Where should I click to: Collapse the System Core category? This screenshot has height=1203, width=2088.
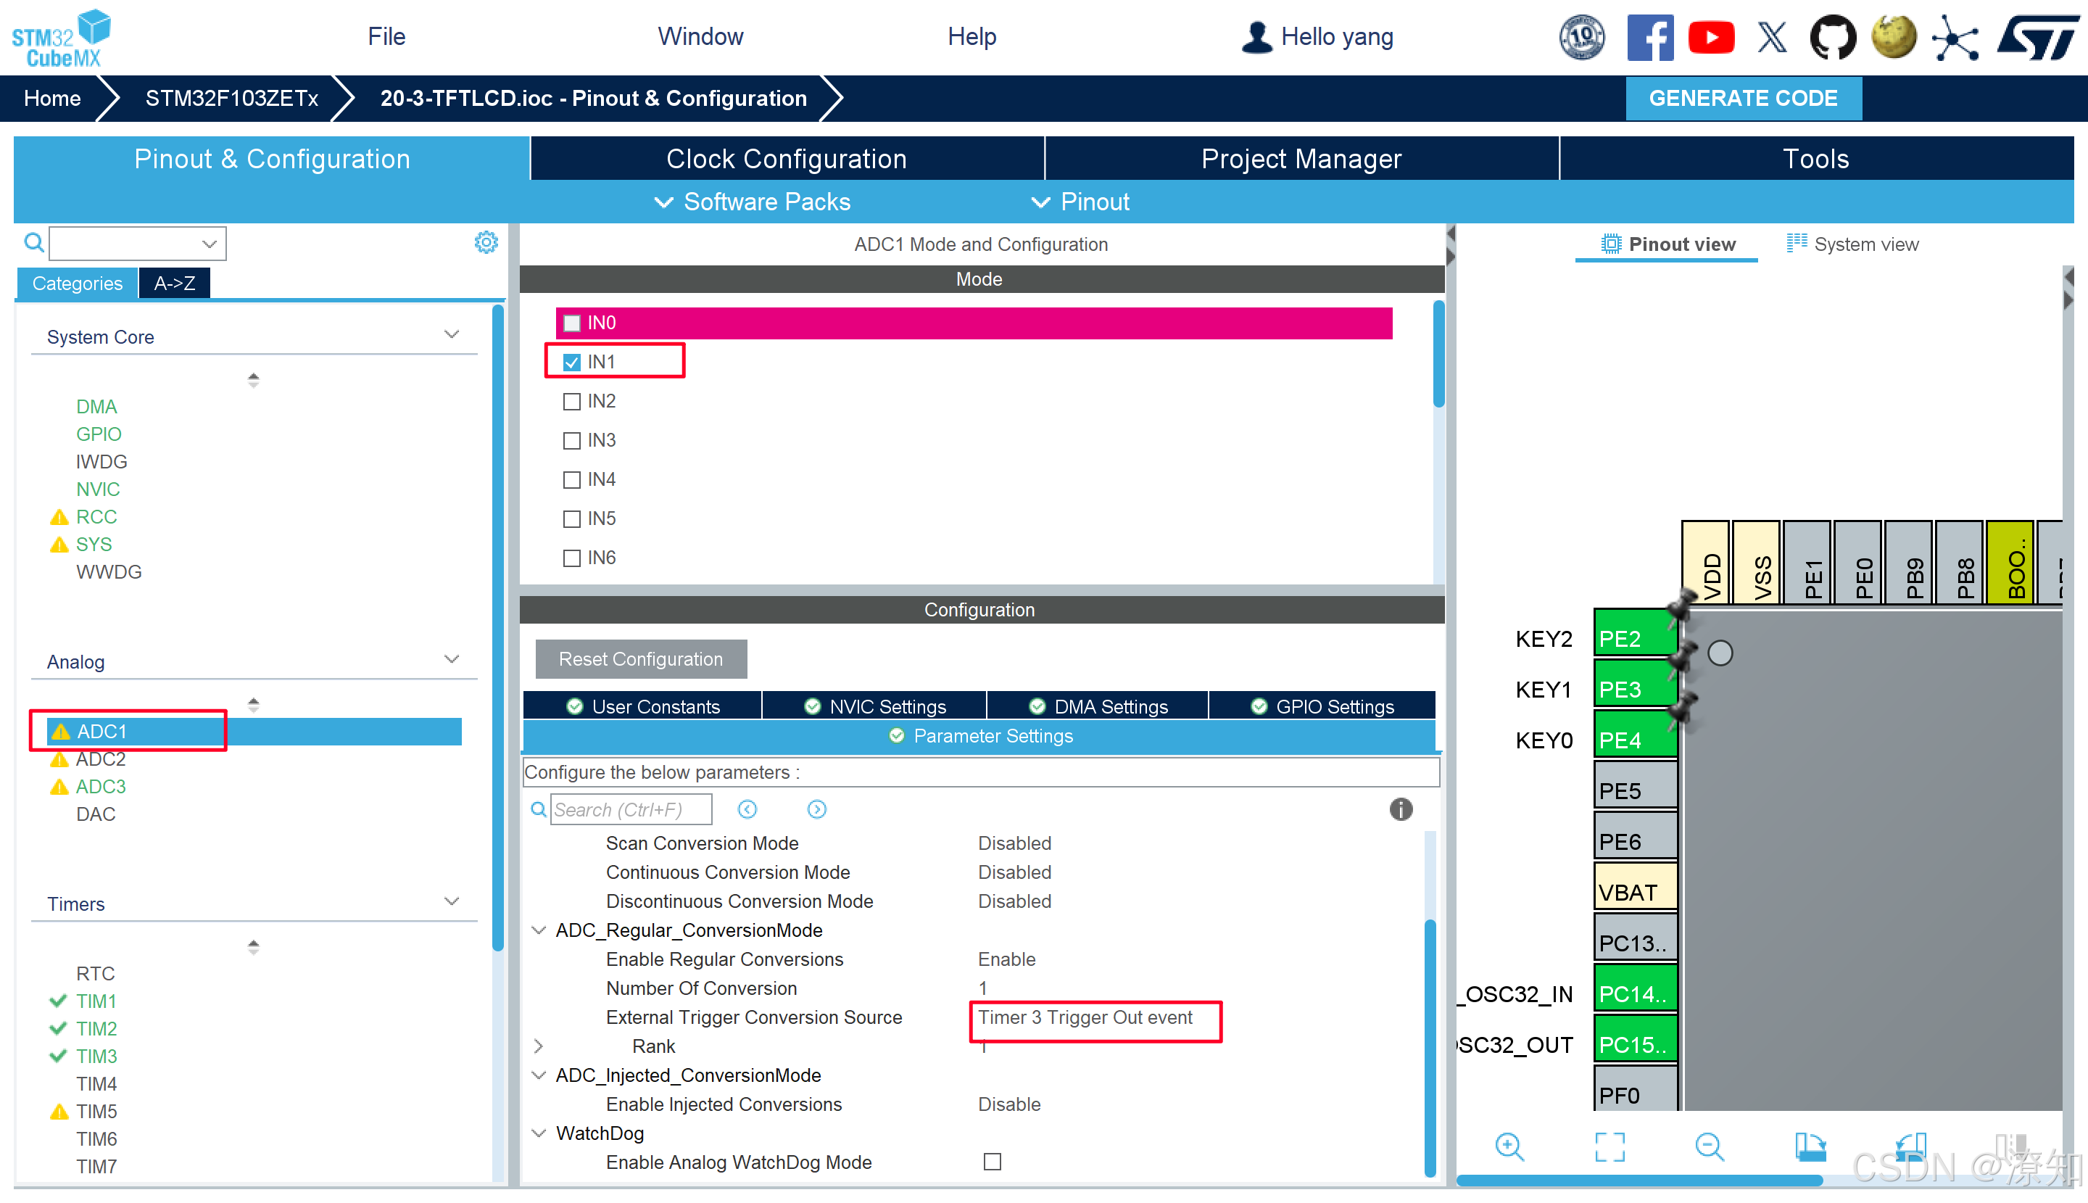451,334
